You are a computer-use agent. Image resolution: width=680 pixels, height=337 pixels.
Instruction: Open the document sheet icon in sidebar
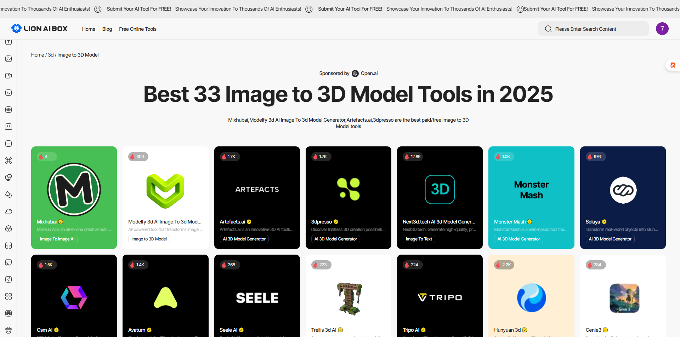point(8,127)
